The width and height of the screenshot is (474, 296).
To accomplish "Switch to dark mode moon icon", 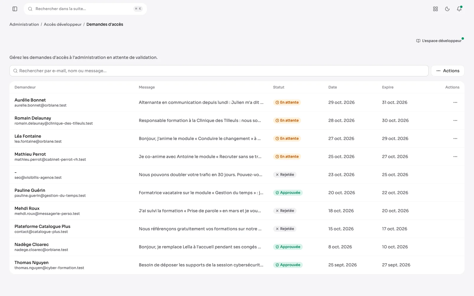I will pyautogui.click(x=447, y=9).
